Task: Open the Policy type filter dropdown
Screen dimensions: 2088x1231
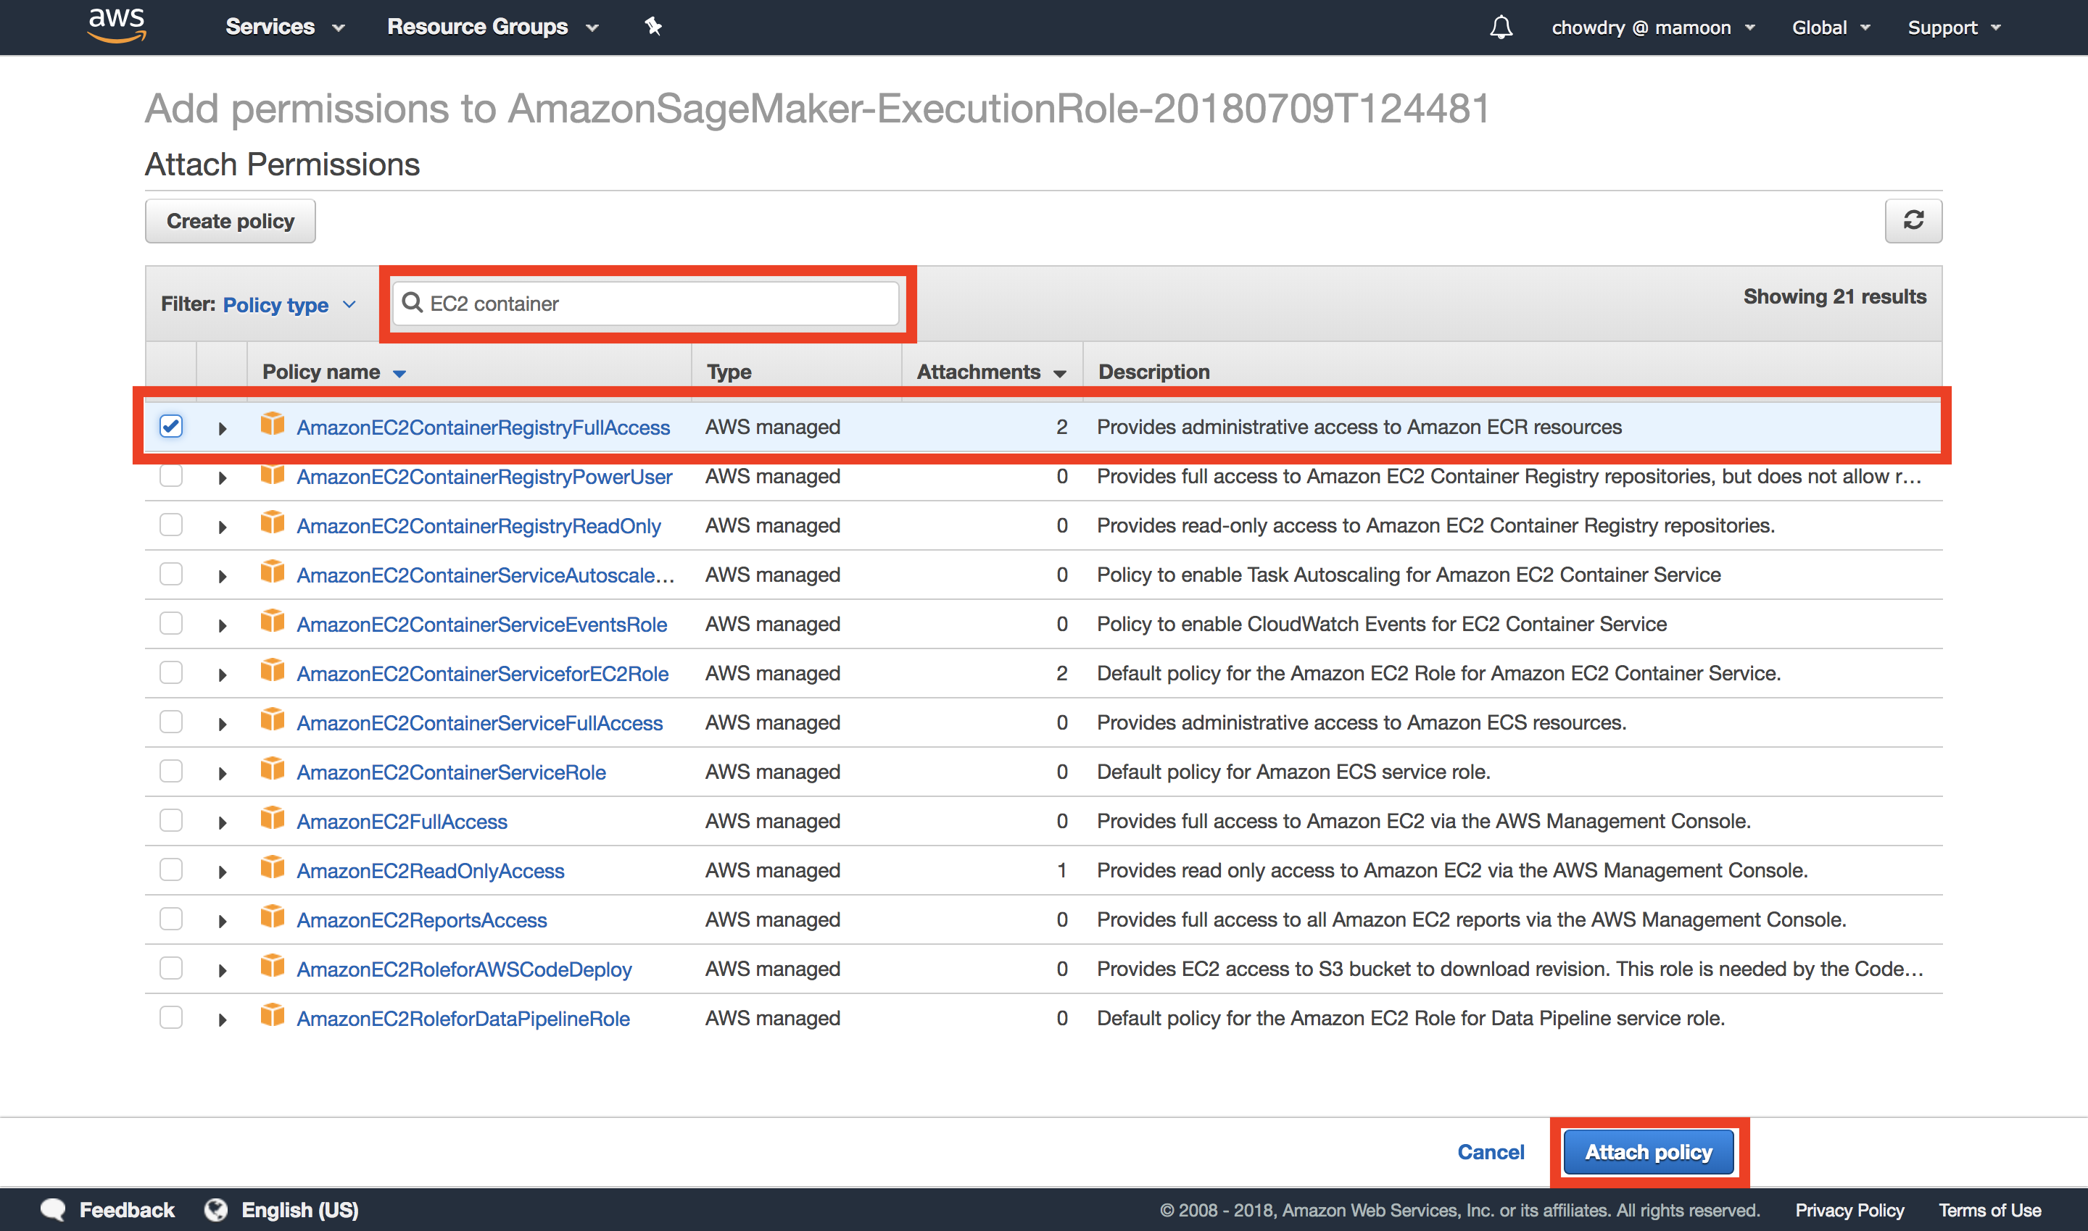Action: pyautogui.click(x=287, y=304)
